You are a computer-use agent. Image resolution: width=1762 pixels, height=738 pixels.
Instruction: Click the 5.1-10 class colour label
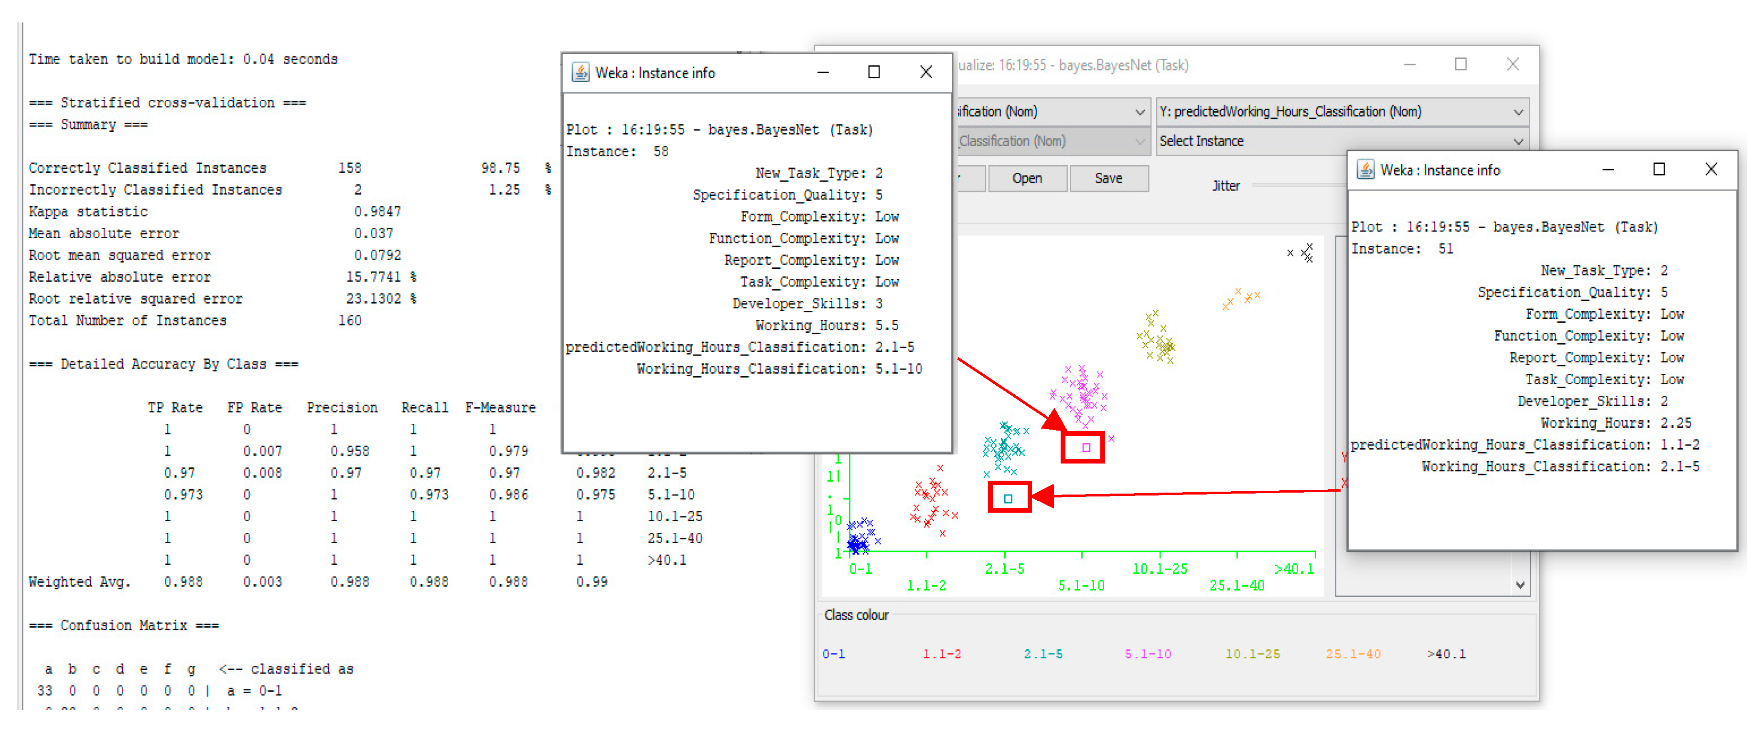(x=1147, y=654)
